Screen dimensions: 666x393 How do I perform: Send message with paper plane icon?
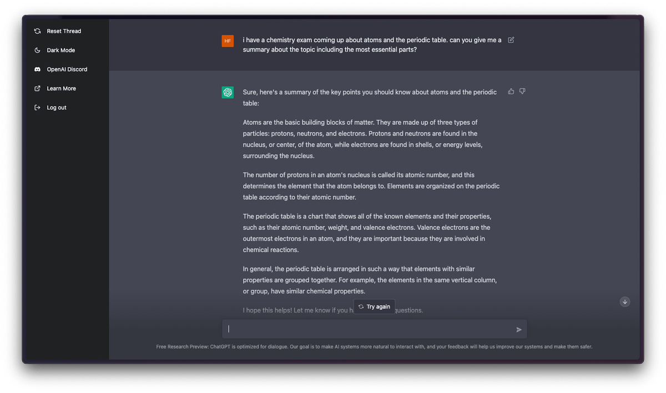click(x=519, y=330)
